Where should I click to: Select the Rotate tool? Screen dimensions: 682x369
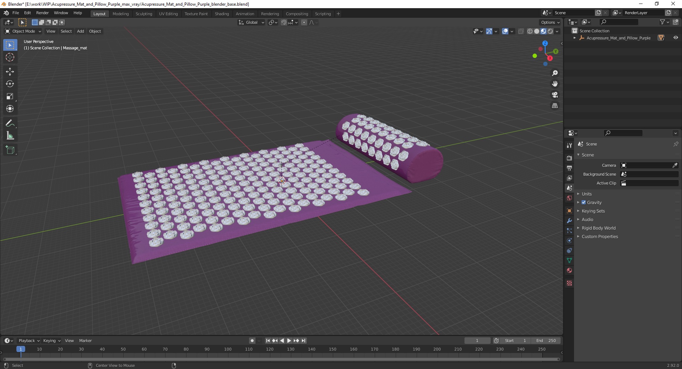10,84
